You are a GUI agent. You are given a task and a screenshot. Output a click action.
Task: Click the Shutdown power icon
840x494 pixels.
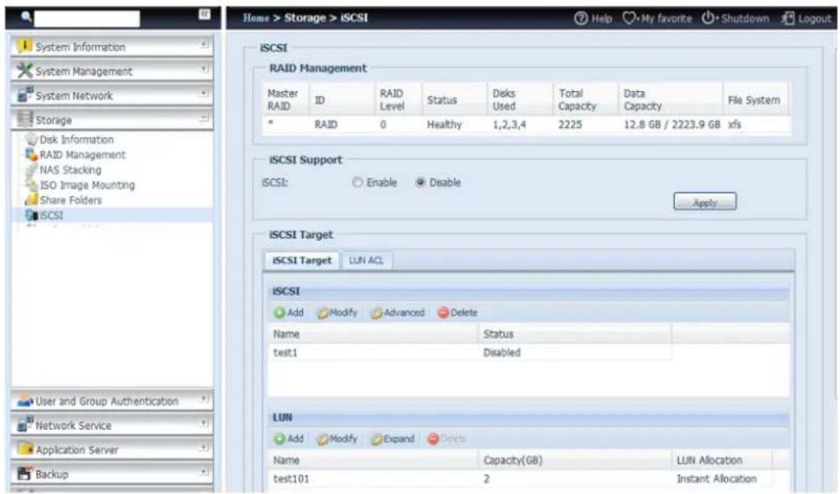click(x=707, y=18)
